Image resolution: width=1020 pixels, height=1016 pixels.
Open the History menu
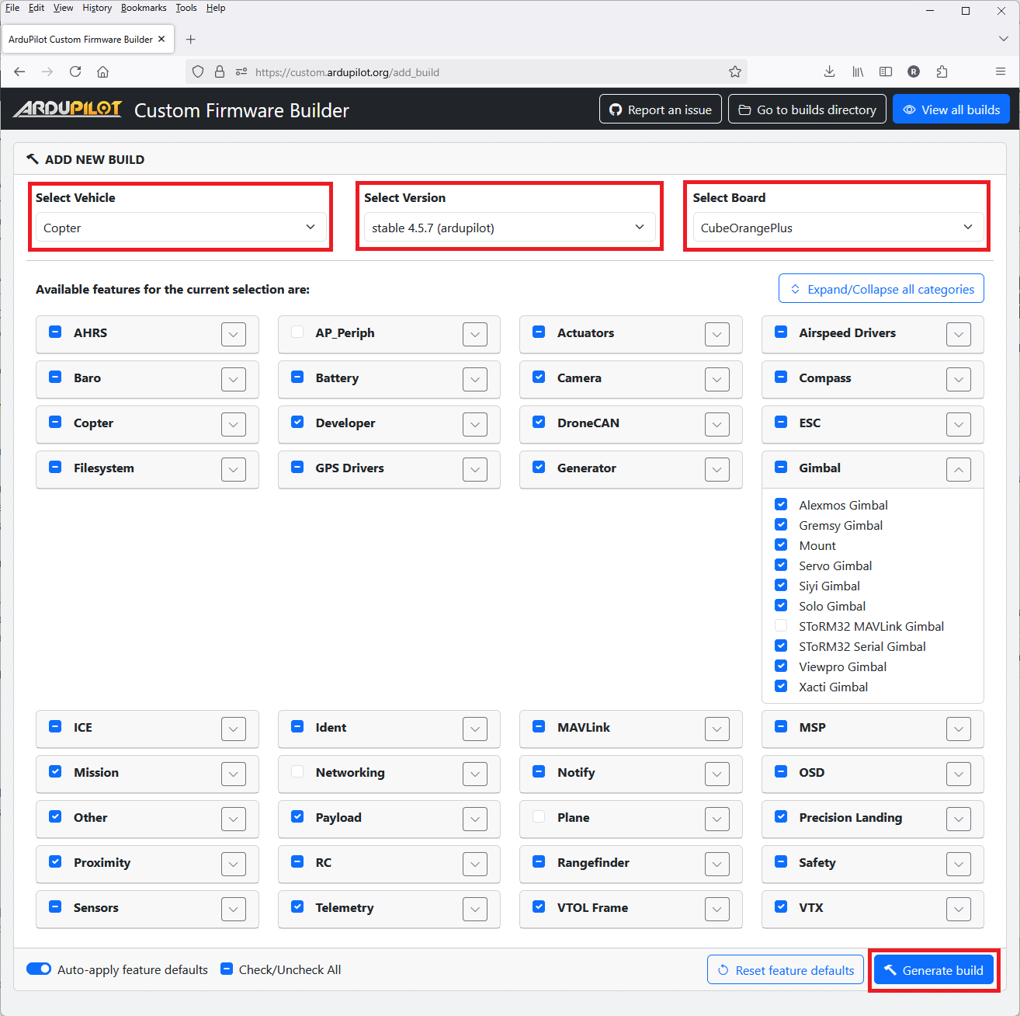click(97, 8)
